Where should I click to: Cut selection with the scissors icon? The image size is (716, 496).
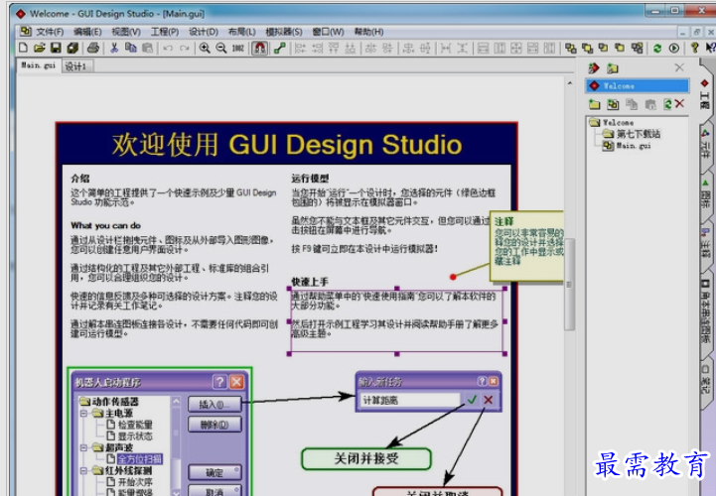[114, 48]
